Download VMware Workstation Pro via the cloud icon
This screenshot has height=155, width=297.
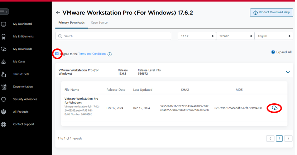274,108
